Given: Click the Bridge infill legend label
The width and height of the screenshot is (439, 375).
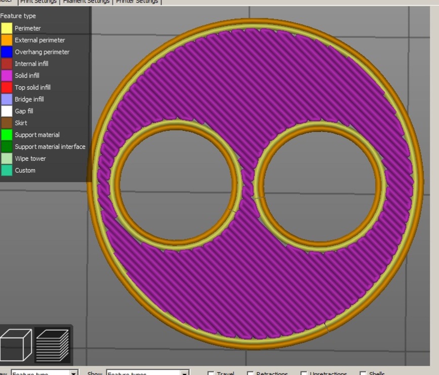Looking at the screenshot, I should coord(29,99).
